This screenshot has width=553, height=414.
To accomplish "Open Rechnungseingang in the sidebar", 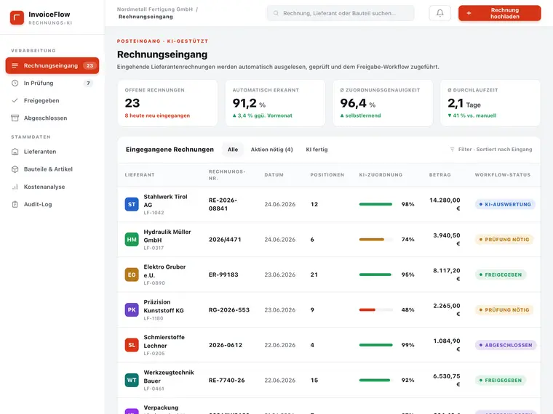I will tap(52, 65).
